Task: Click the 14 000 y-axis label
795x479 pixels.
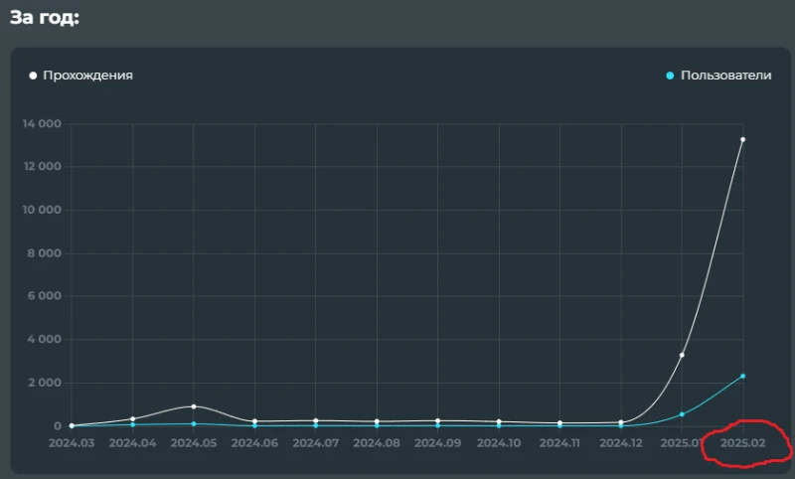Action: (42, 123)
